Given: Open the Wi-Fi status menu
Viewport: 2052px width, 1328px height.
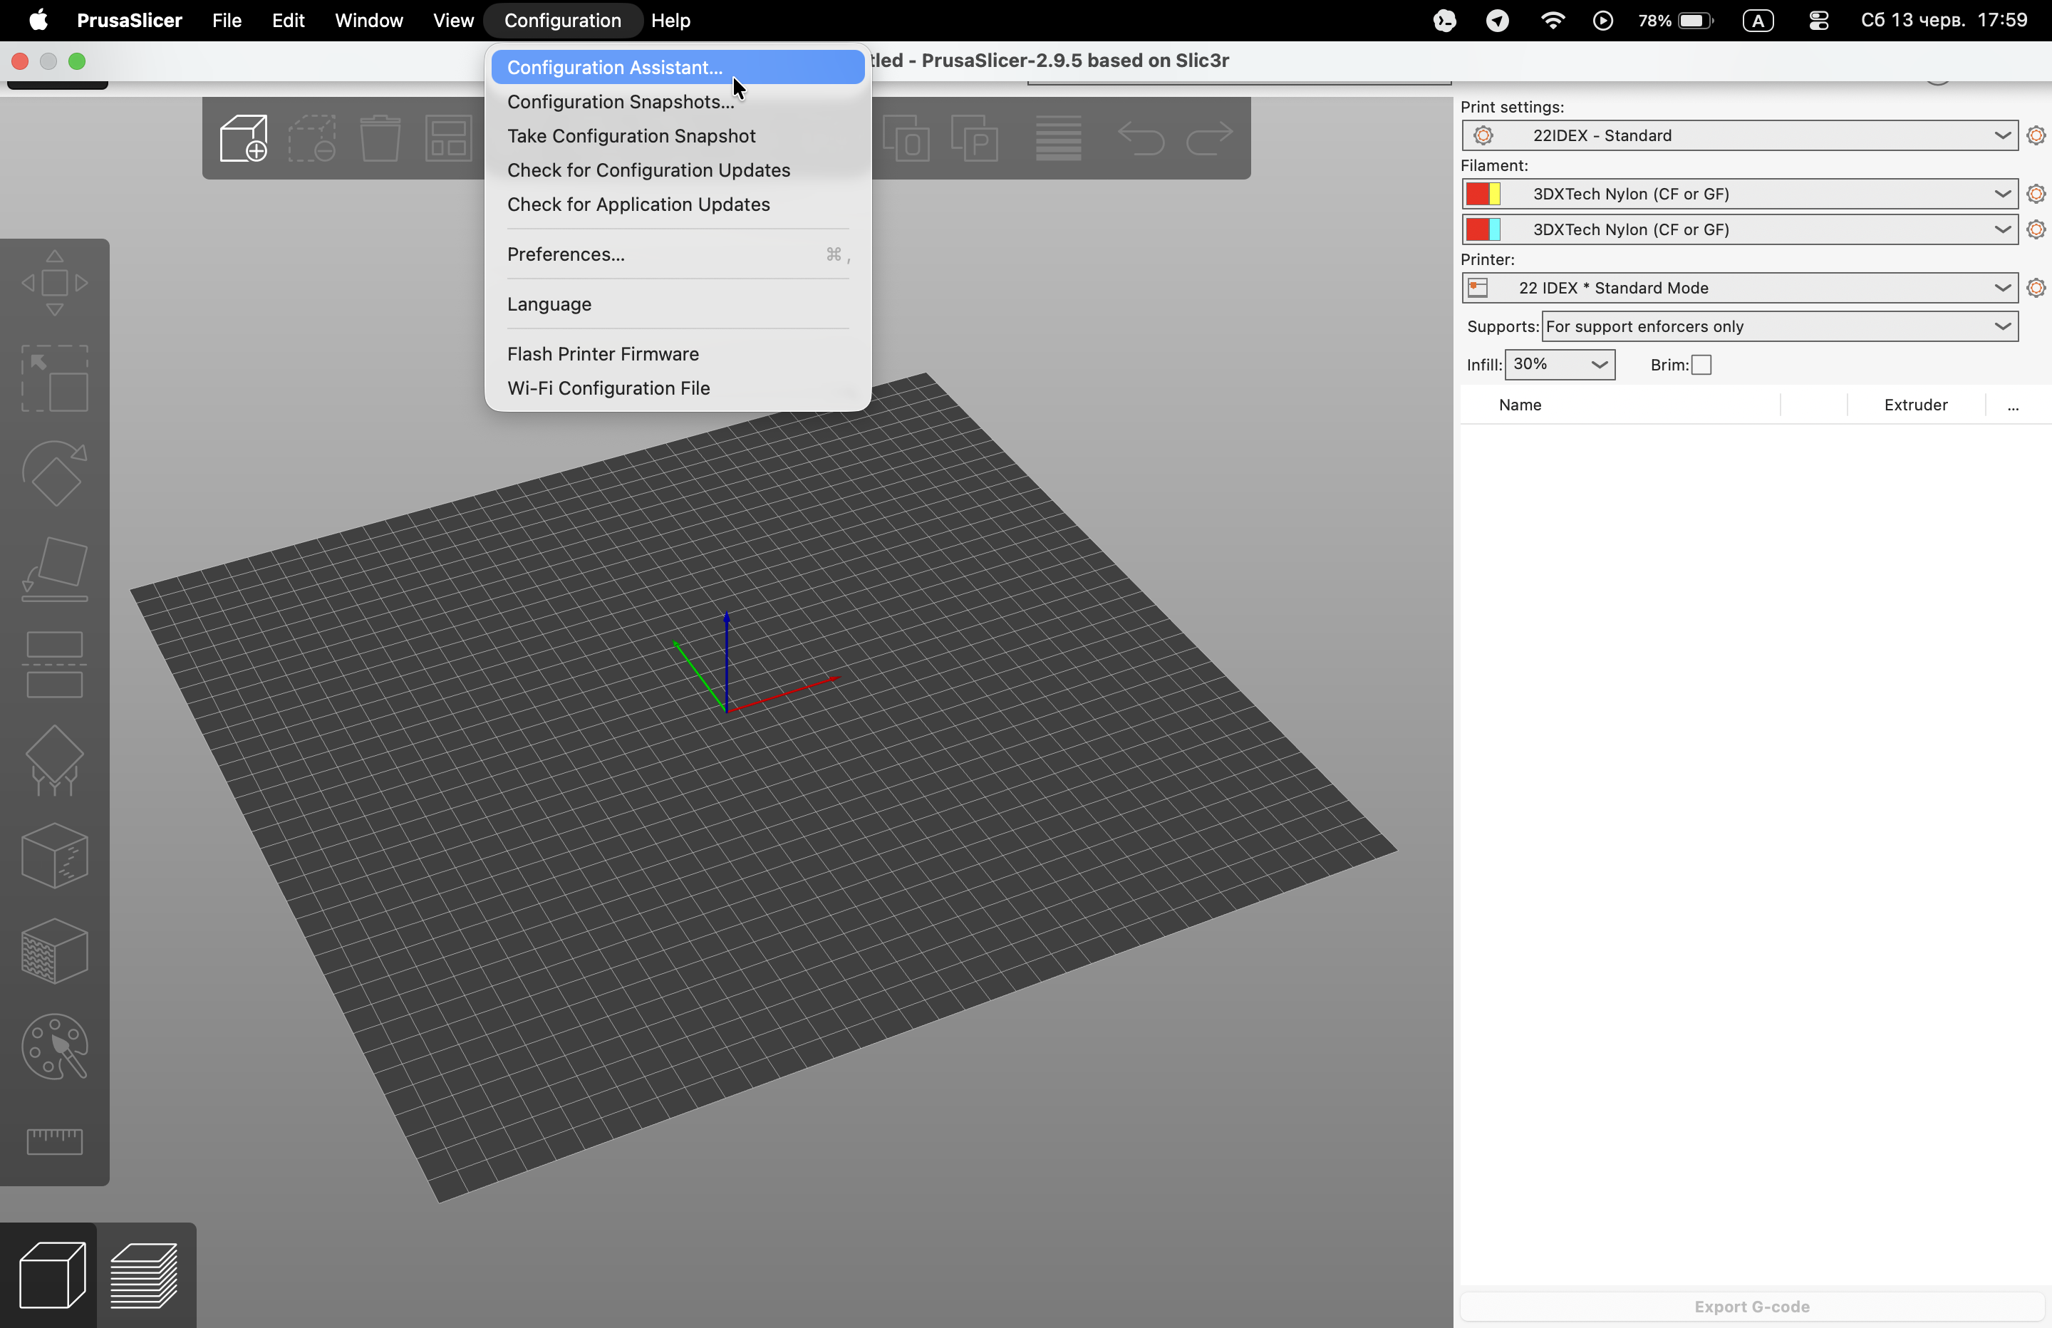Looking at the screenshot, I should 1552,21.
